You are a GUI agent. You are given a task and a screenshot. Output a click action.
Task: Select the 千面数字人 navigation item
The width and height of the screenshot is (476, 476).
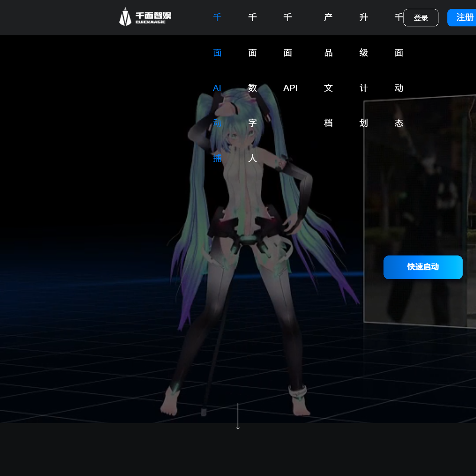(x=253, y=88)
